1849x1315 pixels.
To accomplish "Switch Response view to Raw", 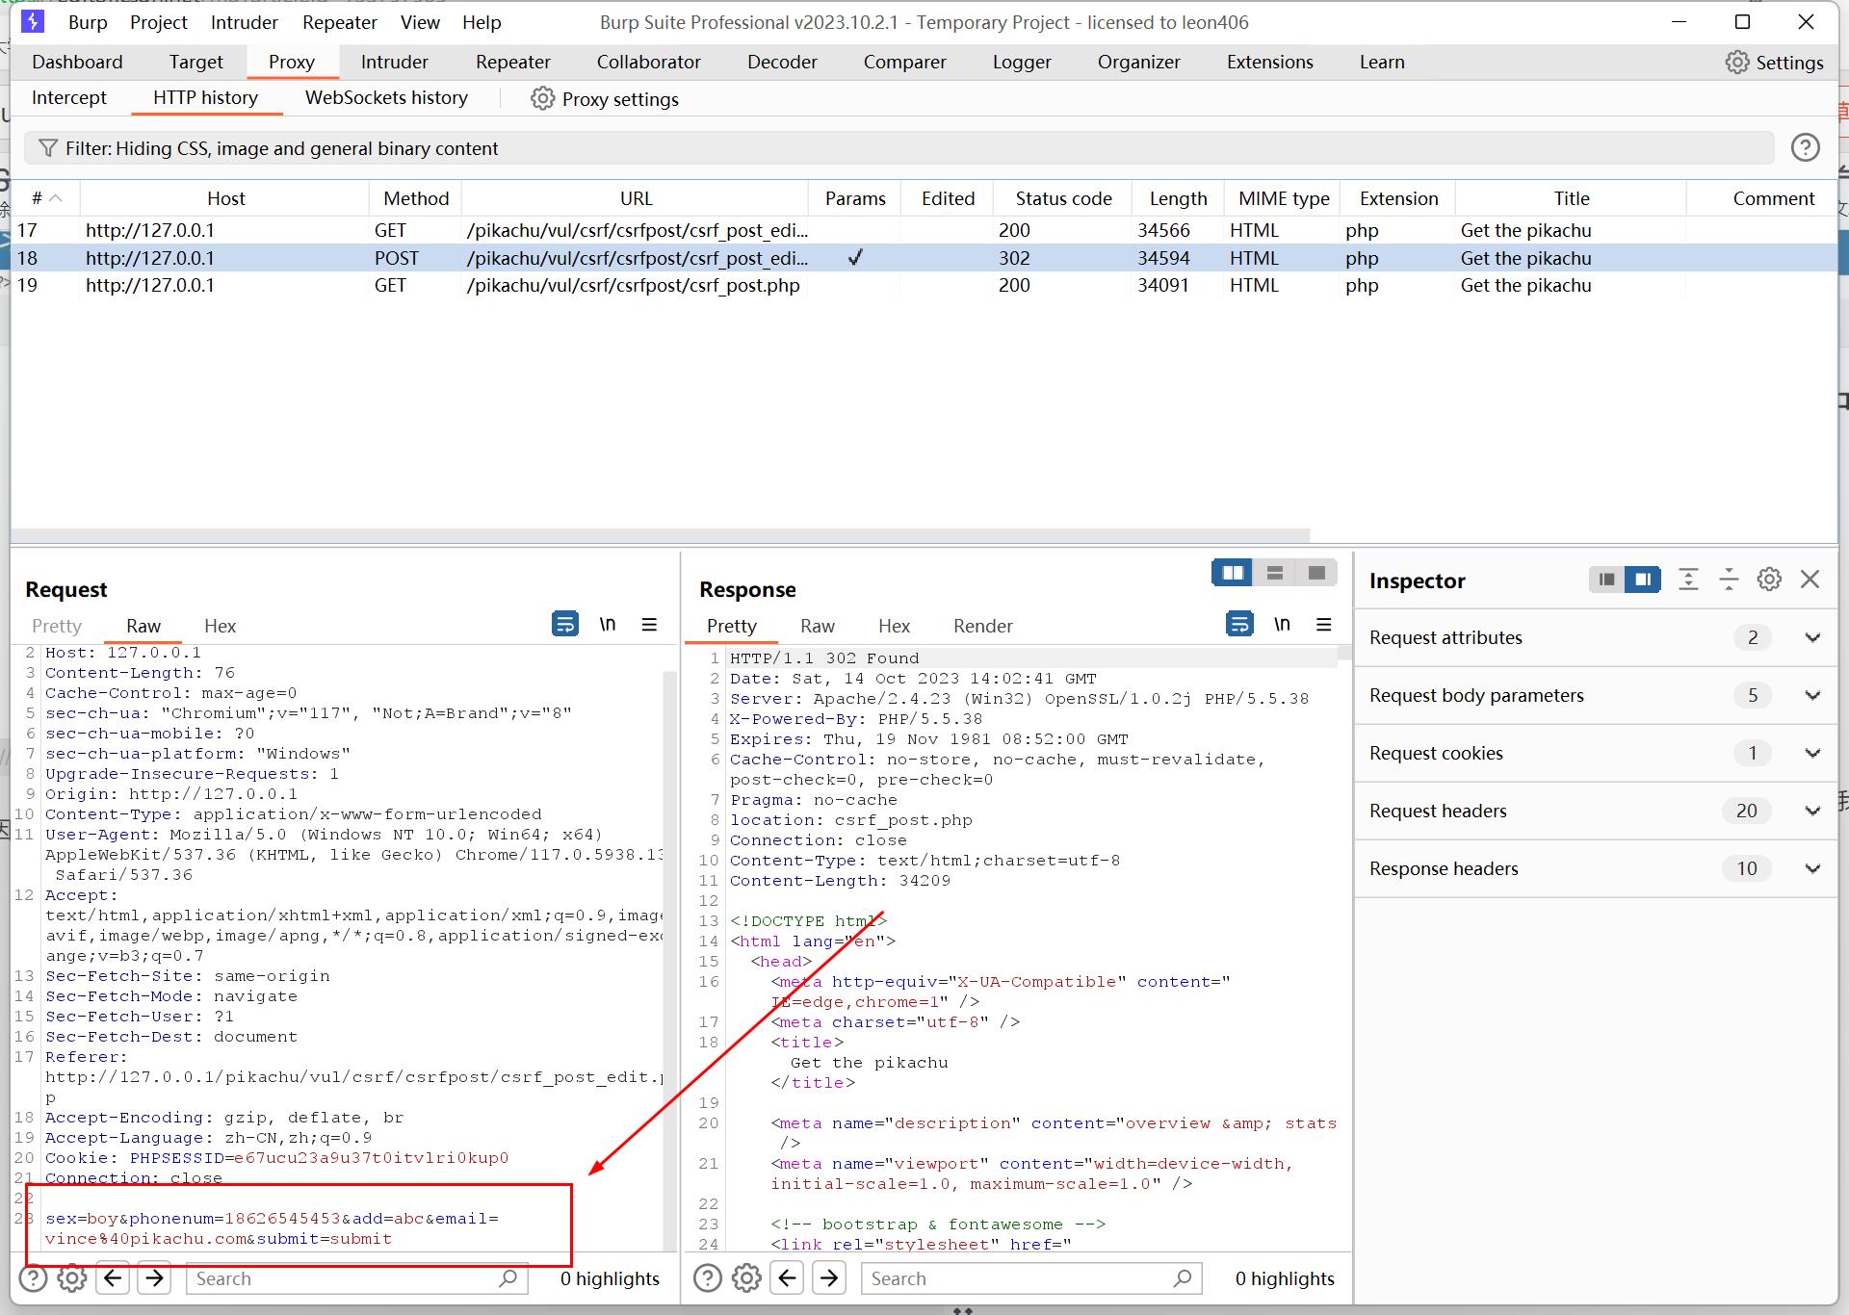I will click(818, 626).
